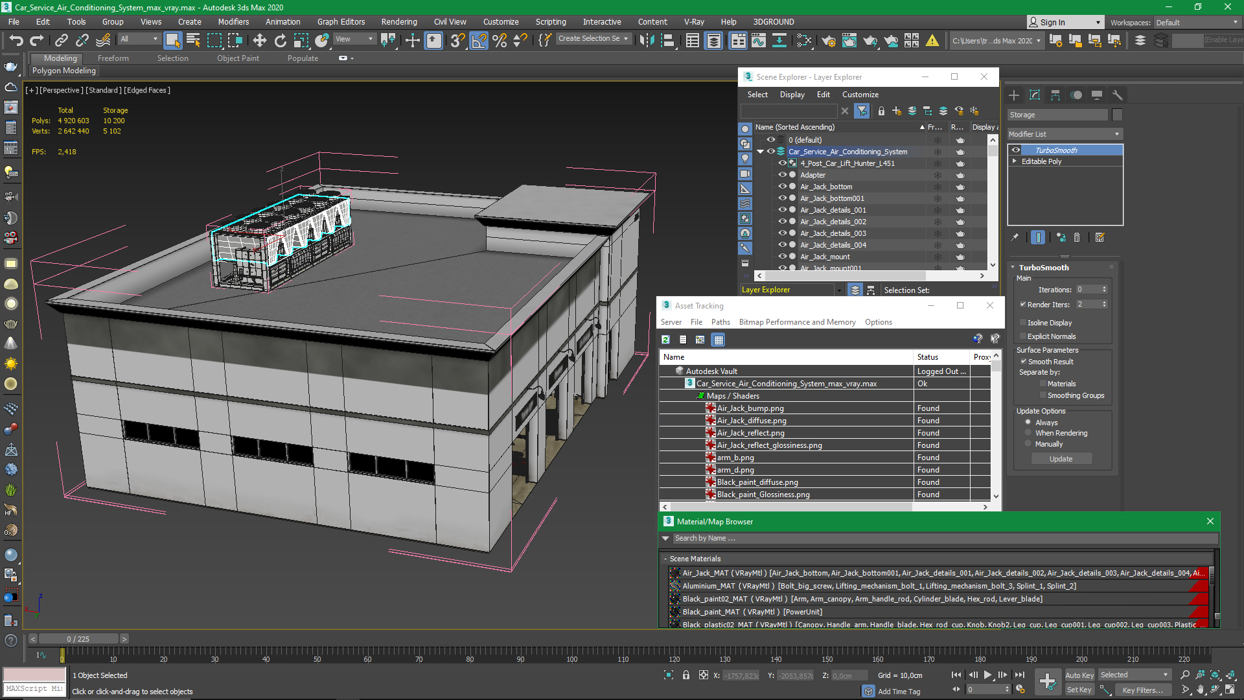Open Customize menu in Scene Explorer
1244x700 pixels.
(x=860, y=95)
